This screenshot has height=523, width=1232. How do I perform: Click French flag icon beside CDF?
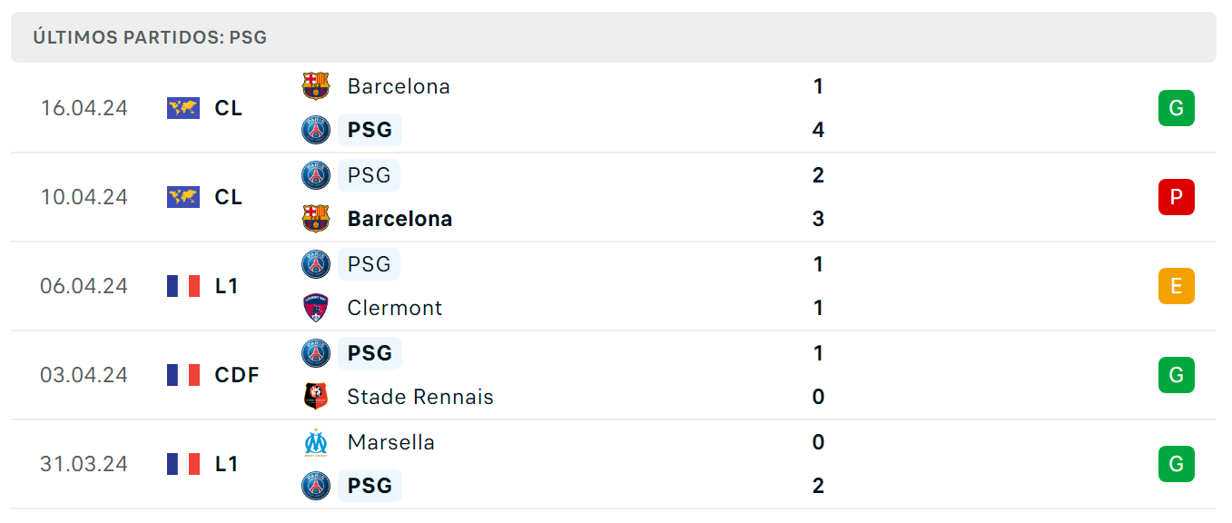click(x=183, y=375)
